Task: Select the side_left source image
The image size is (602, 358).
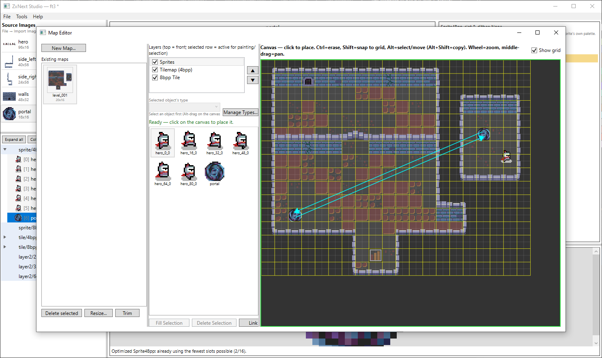Action: pos(19,62)
